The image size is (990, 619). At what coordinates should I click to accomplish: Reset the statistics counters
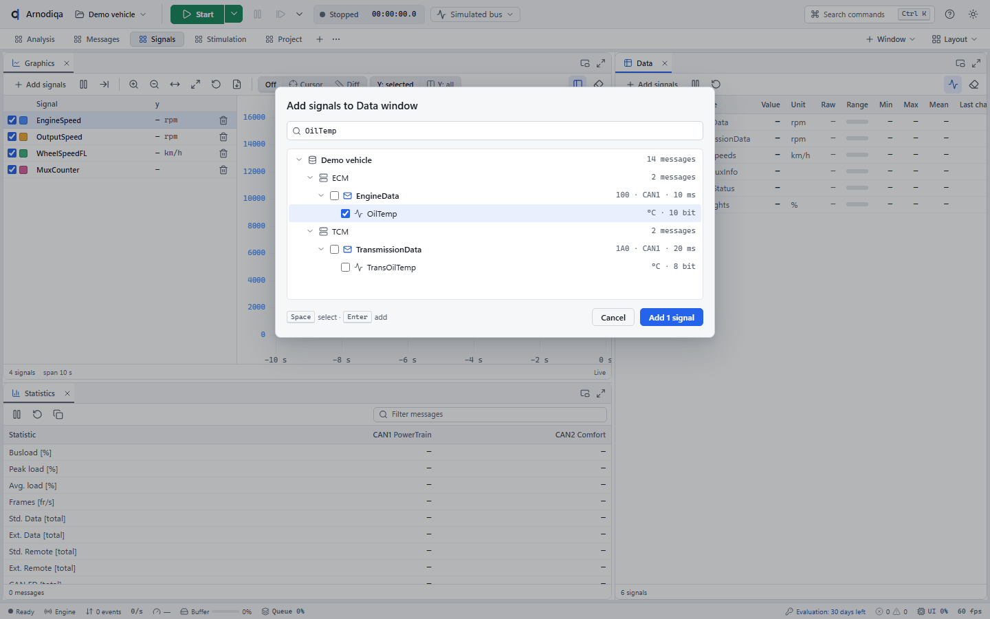click(x=37, y=415)
